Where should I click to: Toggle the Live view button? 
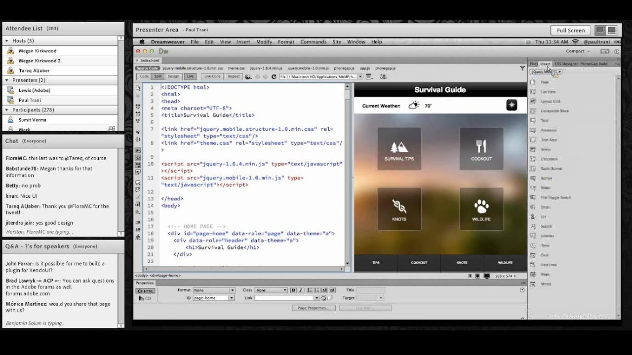(190, 76)
